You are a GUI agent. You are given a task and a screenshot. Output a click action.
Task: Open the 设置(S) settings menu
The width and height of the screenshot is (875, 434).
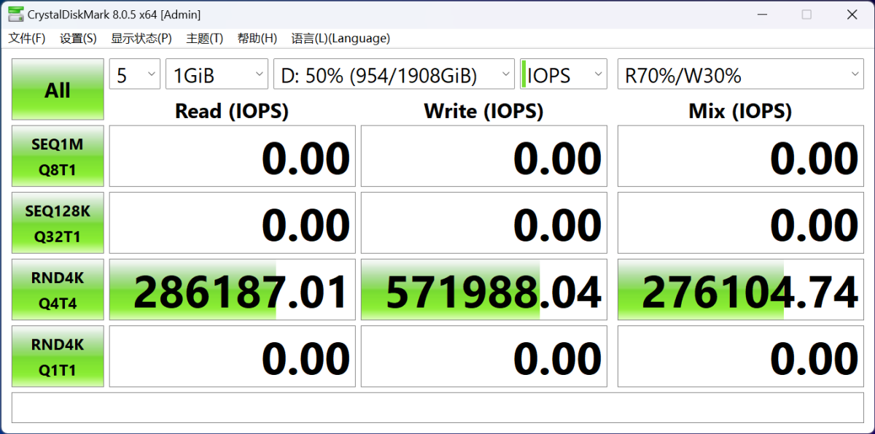point(78,39)
